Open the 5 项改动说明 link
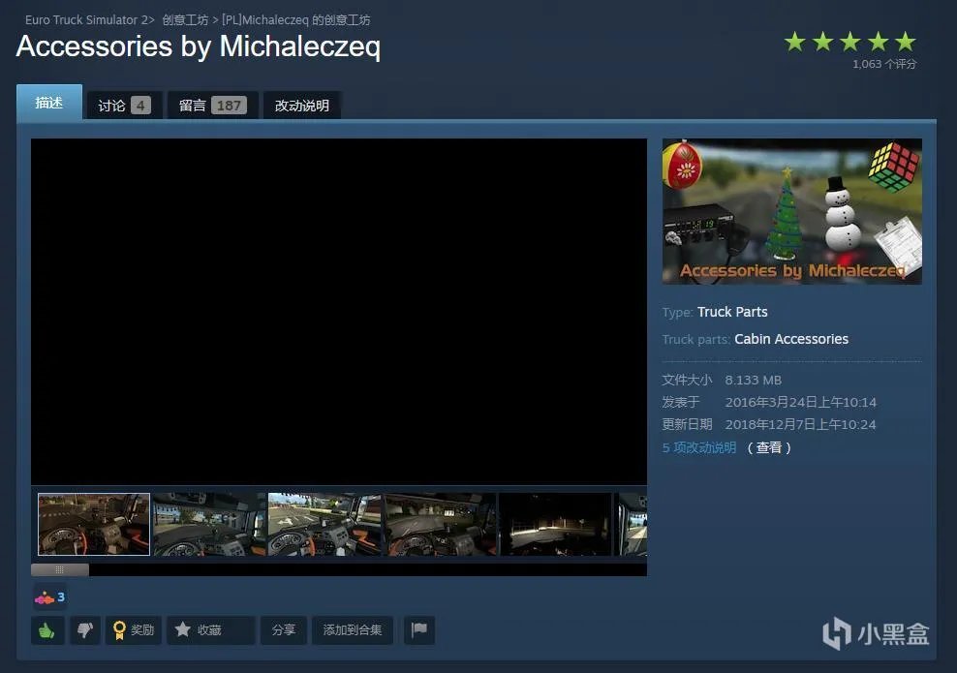The width and height of the screenshot is (957, 673). (699, 447)
